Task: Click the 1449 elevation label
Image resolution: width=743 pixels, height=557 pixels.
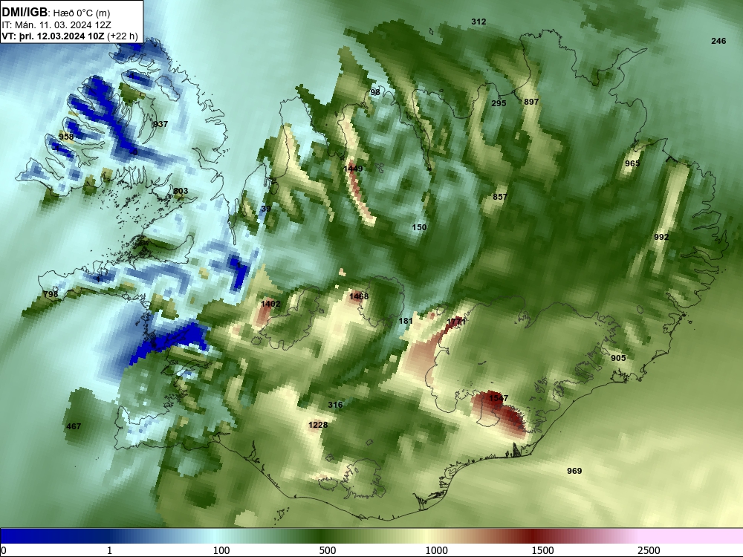Action: click(353, 169)
